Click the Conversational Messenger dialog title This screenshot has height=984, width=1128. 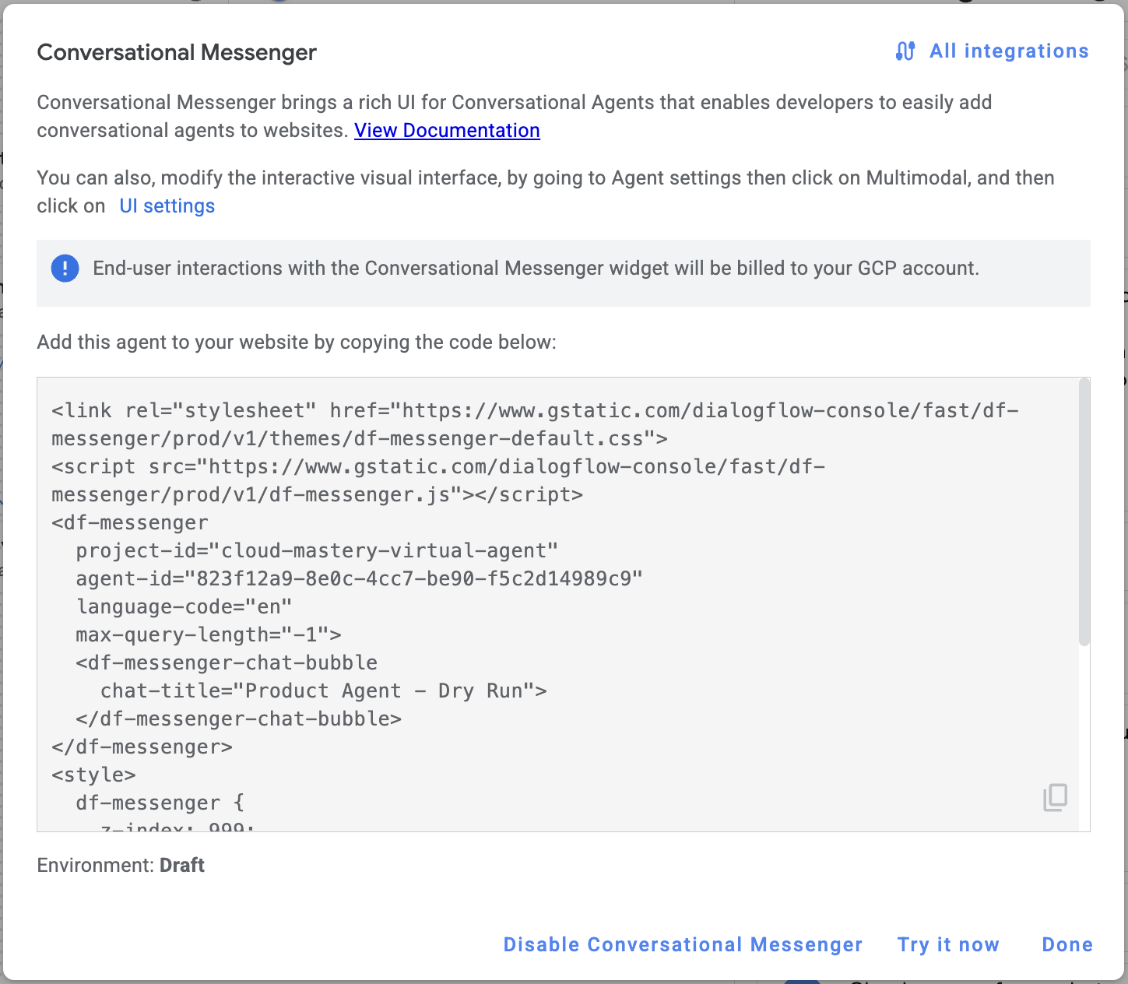click(x=177, y=53)
